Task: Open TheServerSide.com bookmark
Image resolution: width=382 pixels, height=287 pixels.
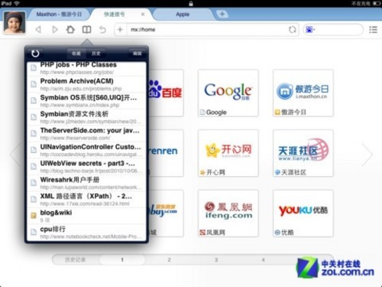Action: click(86, 134)
